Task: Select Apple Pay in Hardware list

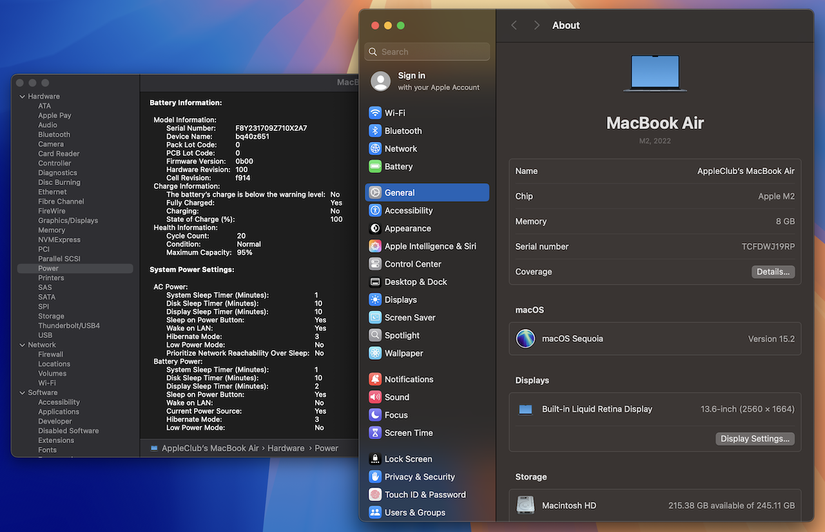Action: (x=55, y=115)
